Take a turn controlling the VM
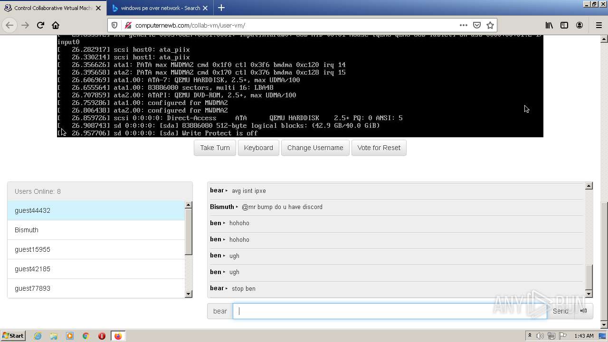Viewport: 608px width, 342px height. (x=215, y=148)
